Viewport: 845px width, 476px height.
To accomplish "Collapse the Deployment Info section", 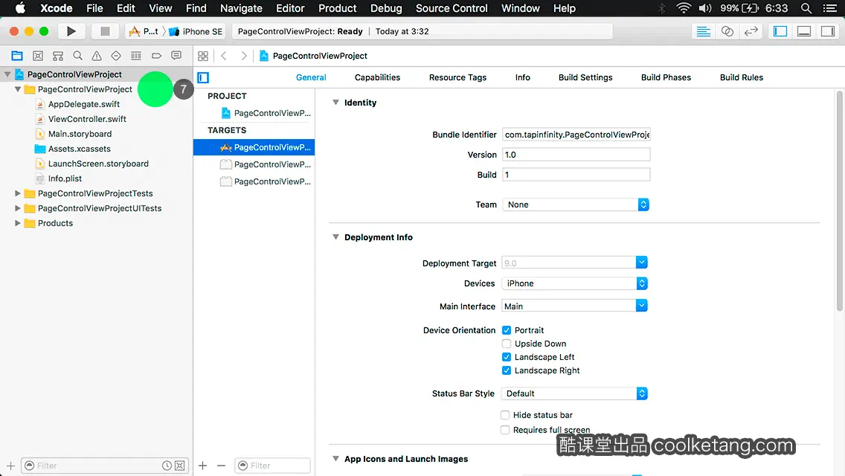I will (x=335, y=237).
